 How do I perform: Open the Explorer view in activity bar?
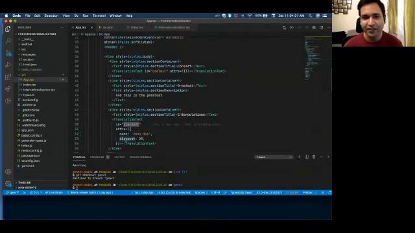click(x=8, y=28)
